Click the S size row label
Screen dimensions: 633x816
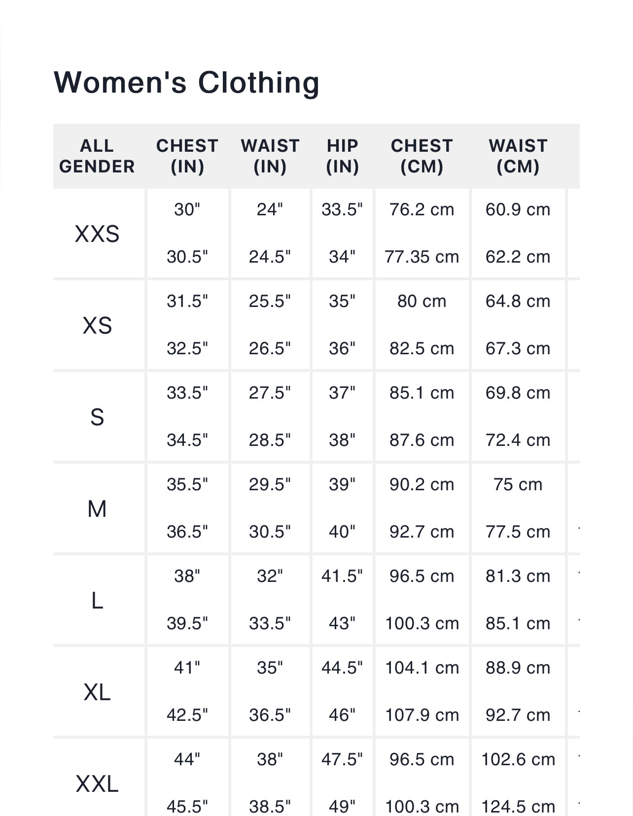[97, 417]
